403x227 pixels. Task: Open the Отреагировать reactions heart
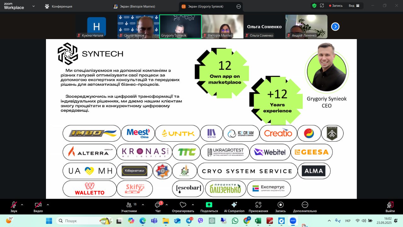pos(183,207)
